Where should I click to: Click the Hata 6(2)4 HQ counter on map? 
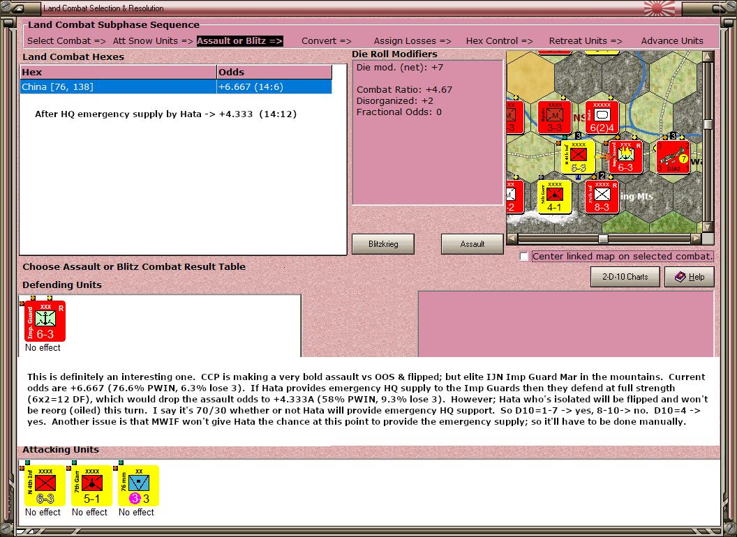(602, 117)
